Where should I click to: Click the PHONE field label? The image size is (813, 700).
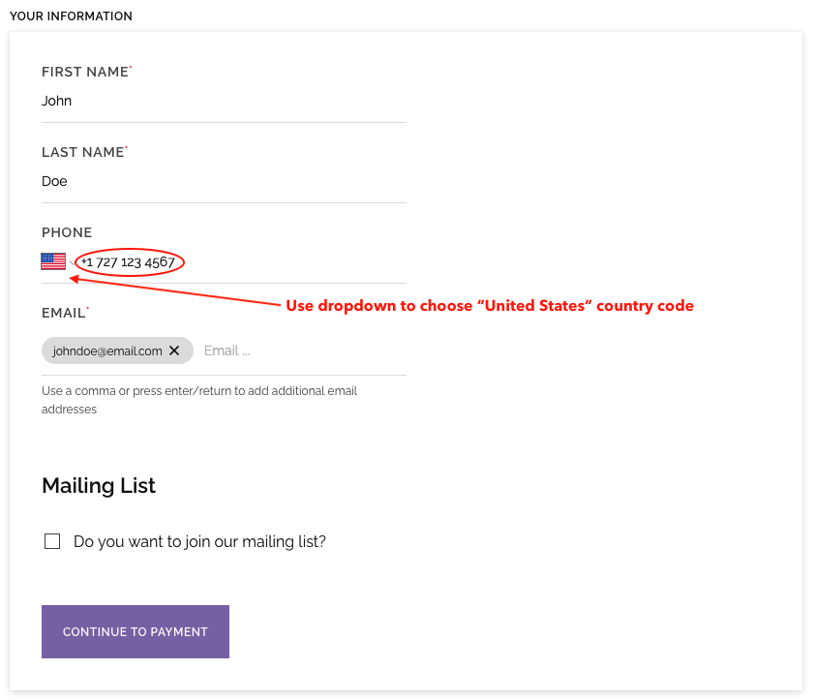pyautogui.click(x=67, y=232)
